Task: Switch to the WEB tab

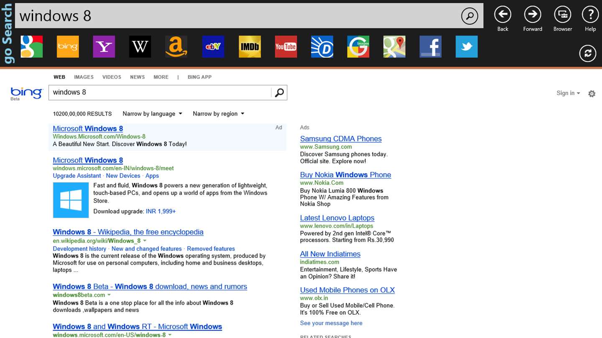Action: (59, 77)
